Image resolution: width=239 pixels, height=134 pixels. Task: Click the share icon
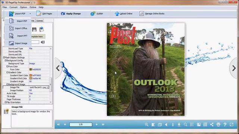tap(212, 125)
